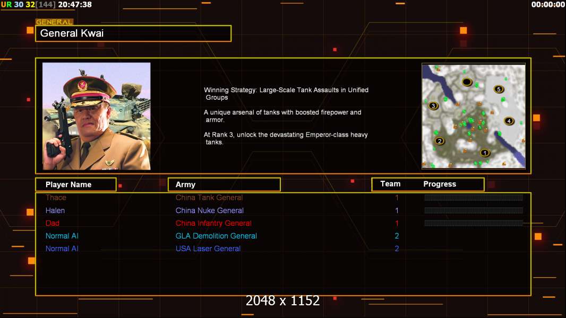Click the China Tank General army entry
Screen dimensions: 566x318
[x=209, y=197]
